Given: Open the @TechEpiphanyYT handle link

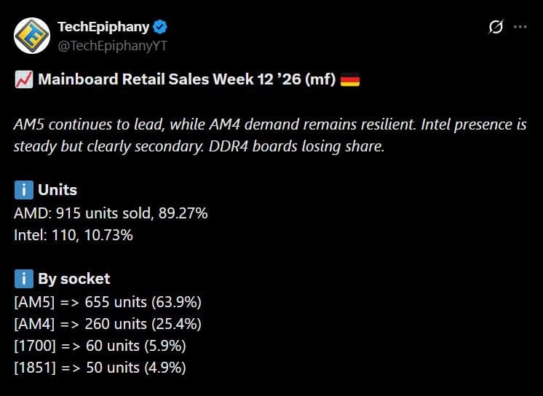Looking at the screenshot, I should point(113,45).
